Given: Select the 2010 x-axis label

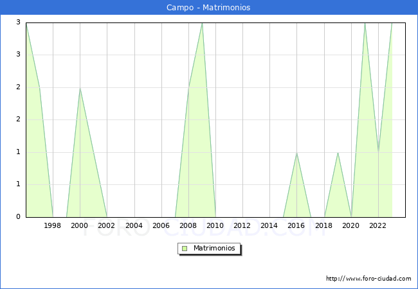Looking at the screenshot, I should [215, 225].
